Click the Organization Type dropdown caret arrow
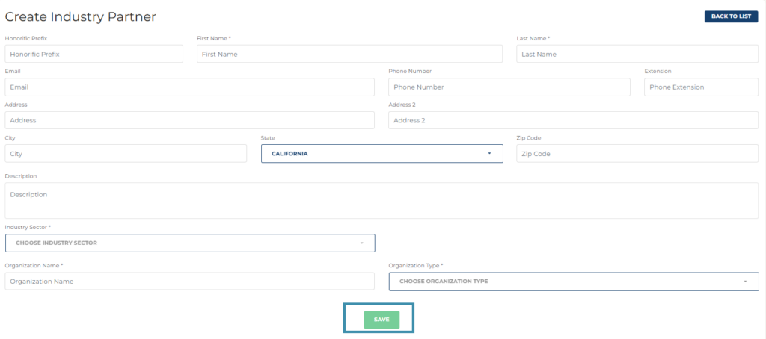 tap(745, 282)
